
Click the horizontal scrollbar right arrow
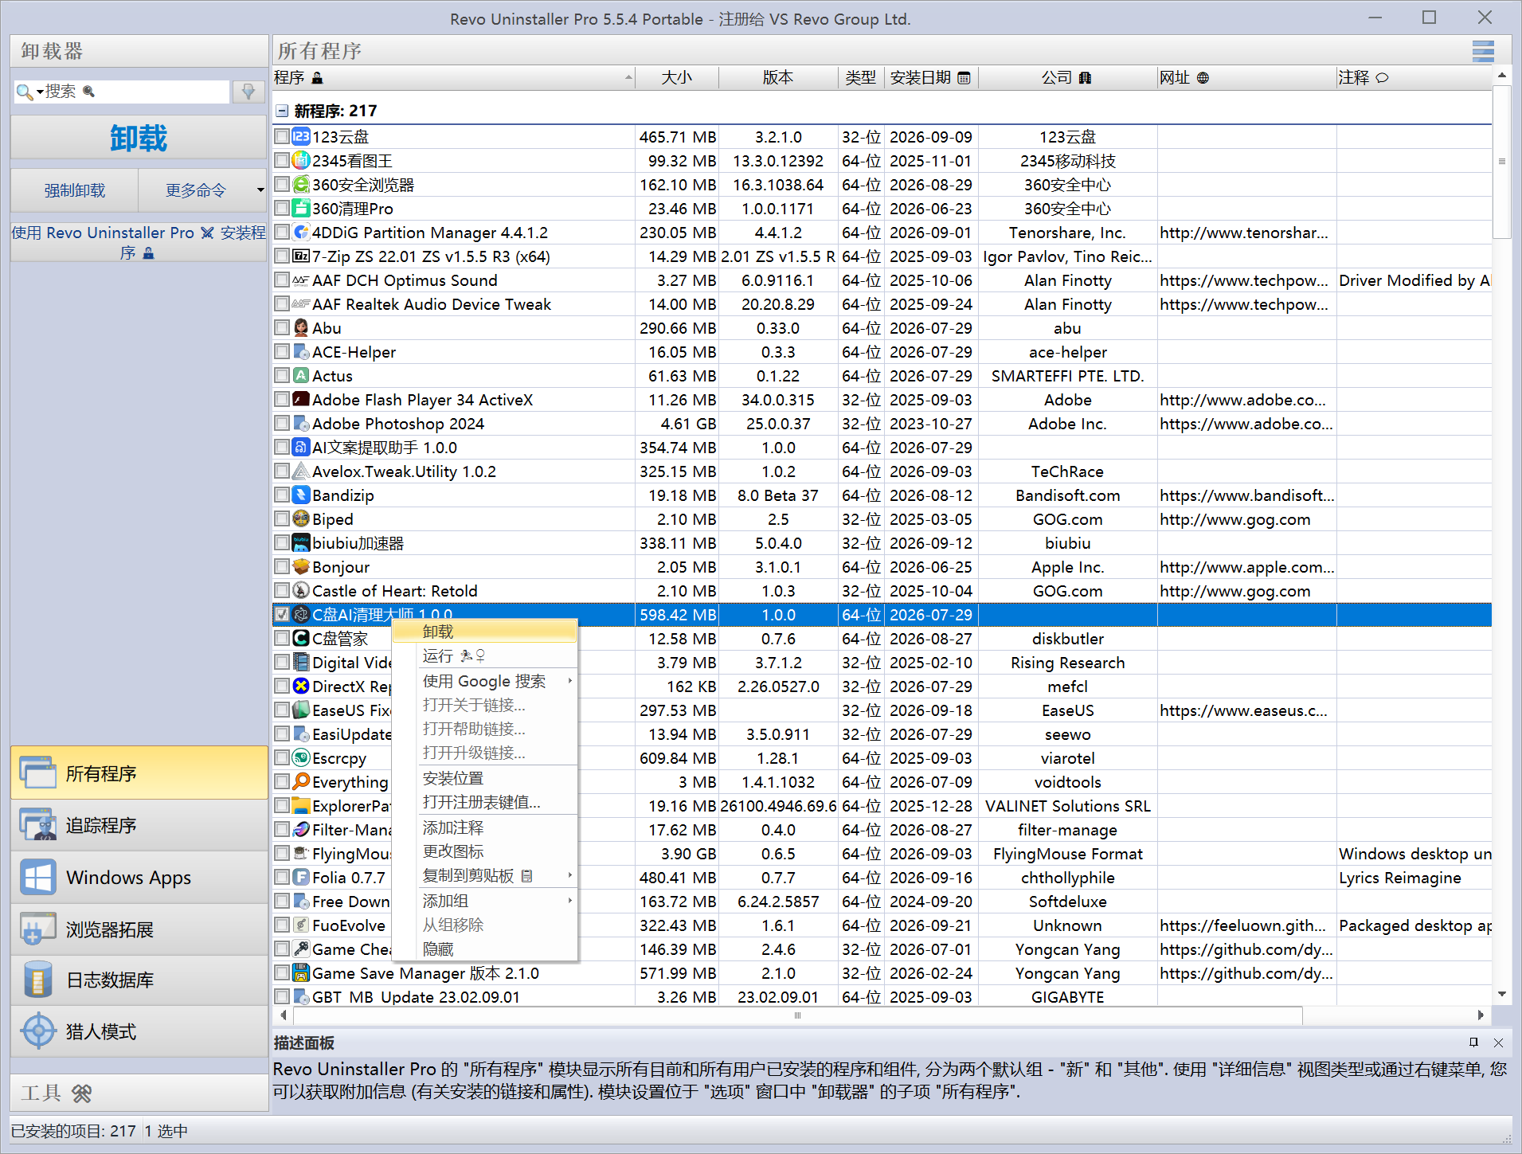click(1481, 1015)
